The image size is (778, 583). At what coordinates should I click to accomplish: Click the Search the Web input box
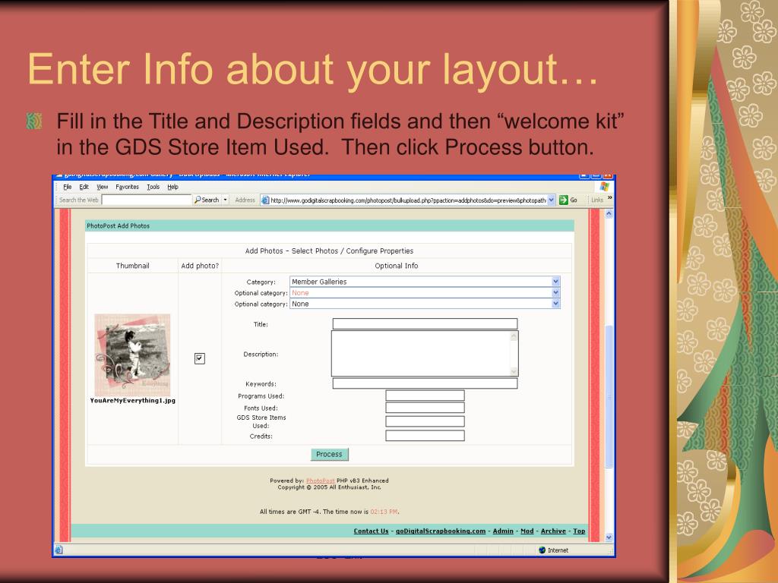[147, 200]
